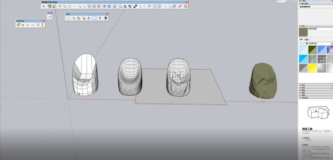Click the orange stamp icon in ClothWorks toolbar
This screenshot has height=160, width=333.
[42, 25]
